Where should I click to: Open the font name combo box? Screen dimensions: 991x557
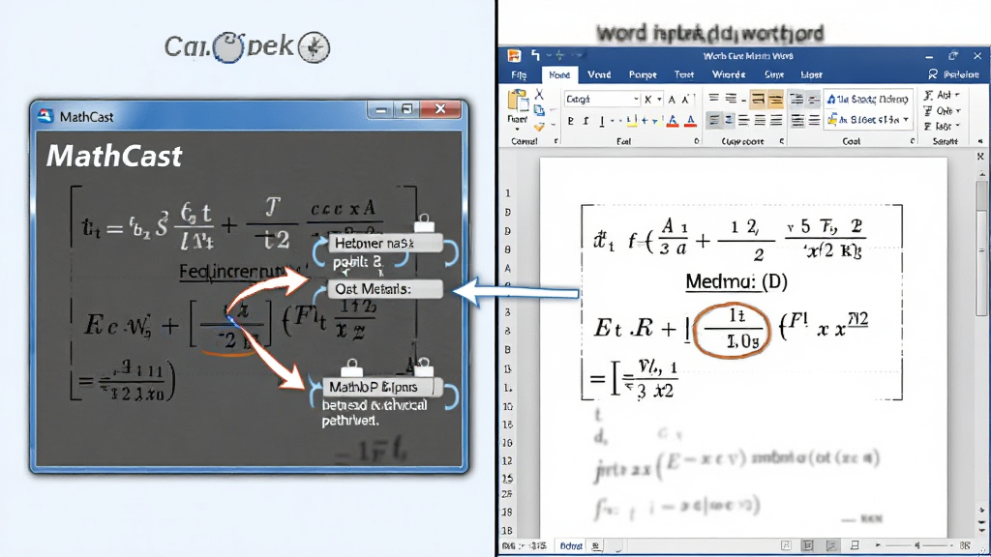[x=602, y=100]
